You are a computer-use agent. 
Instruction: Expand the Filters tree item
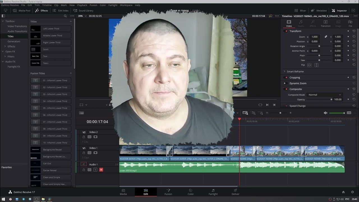pyautogui.click(x=5, y=56)
